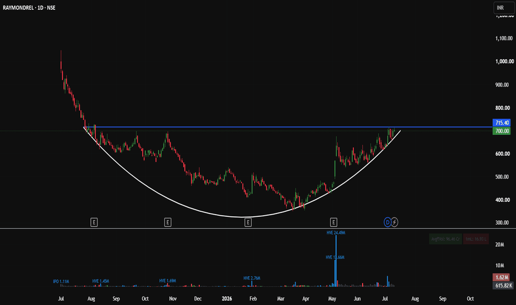Click the Mar label on time axis

click(281, 299)
